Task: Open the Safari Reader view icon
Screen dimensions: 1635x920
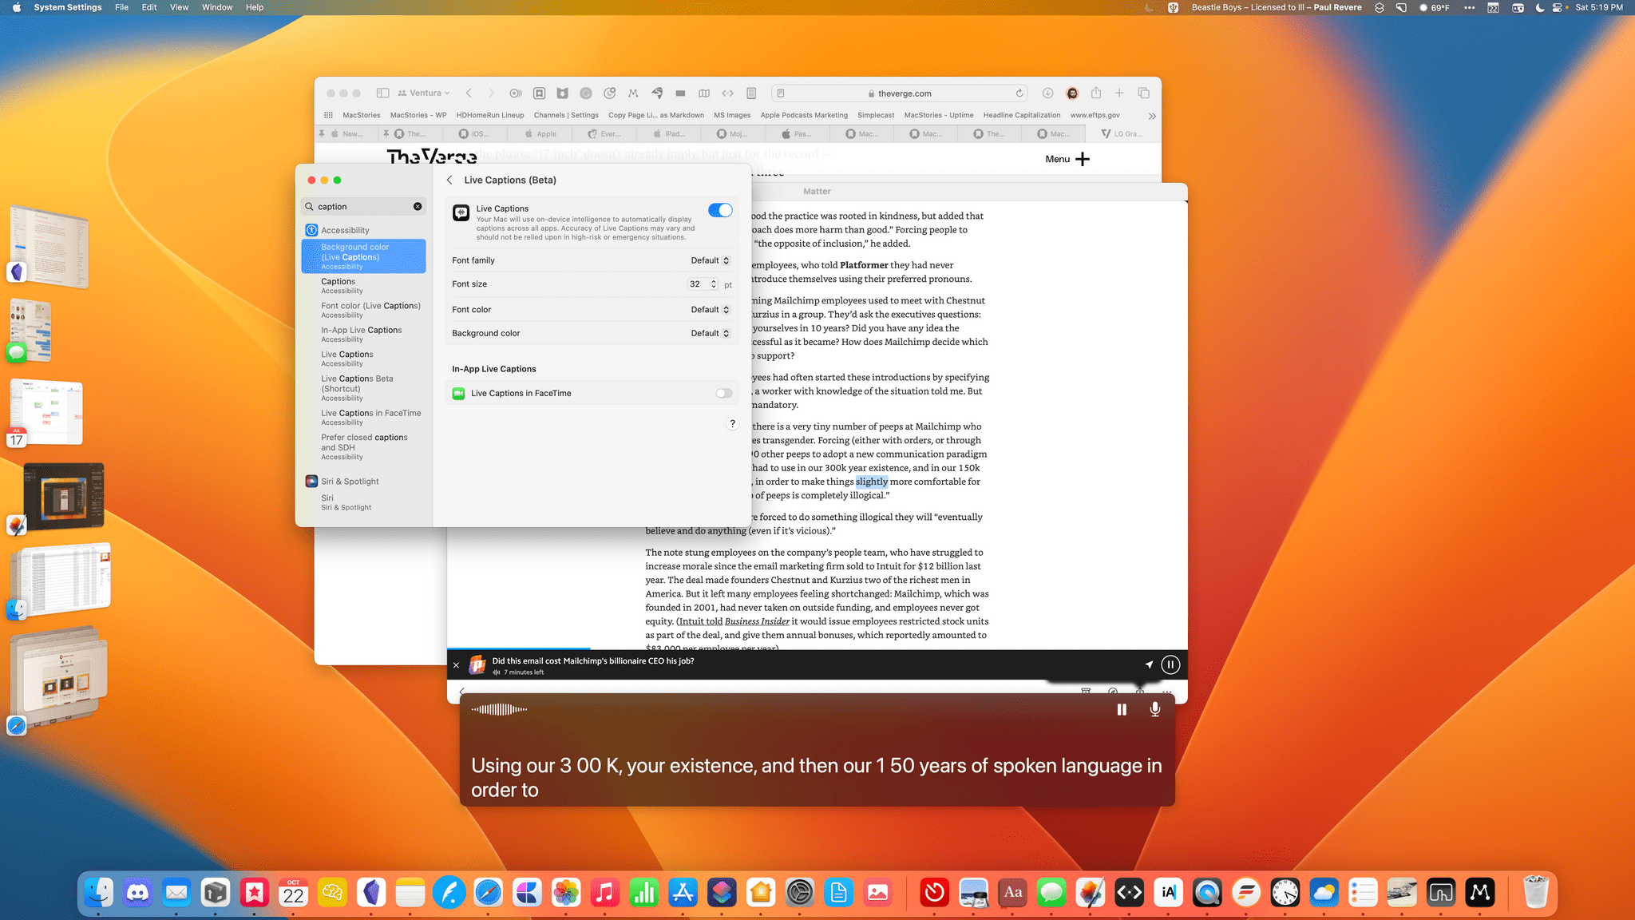Action: pos(781,93)
